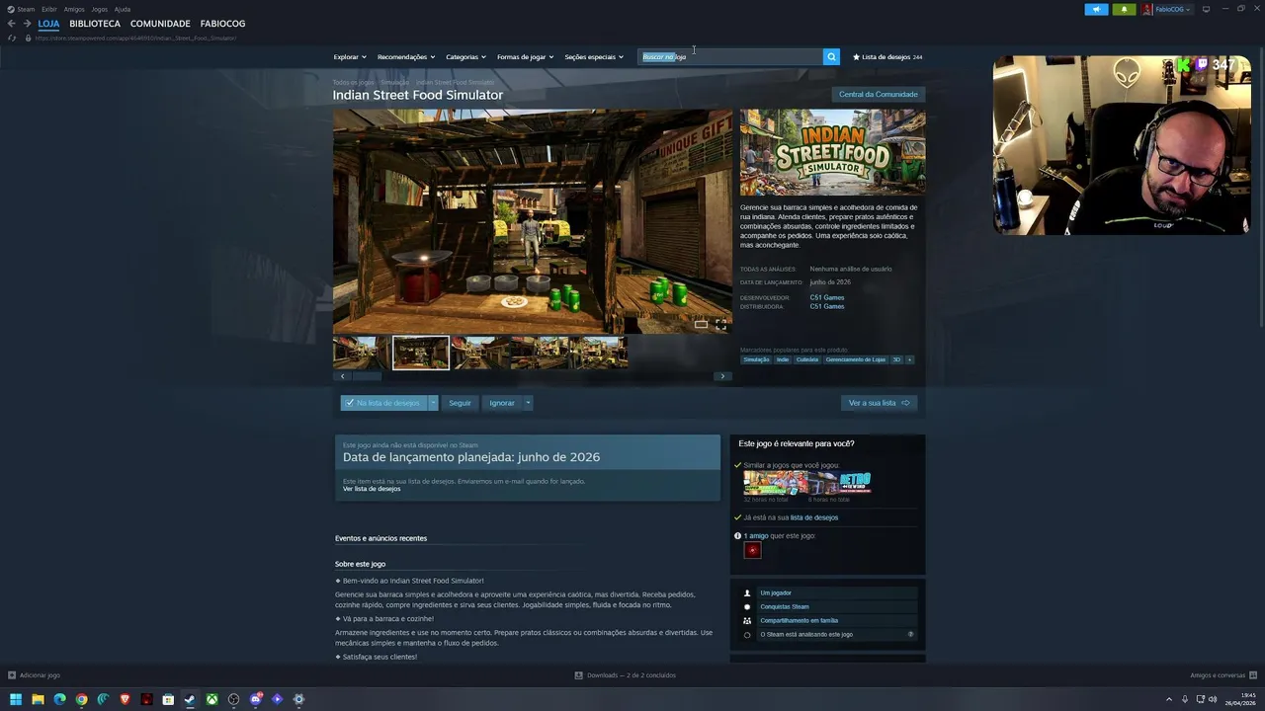Go back with the left arrow

pos(12,24)
